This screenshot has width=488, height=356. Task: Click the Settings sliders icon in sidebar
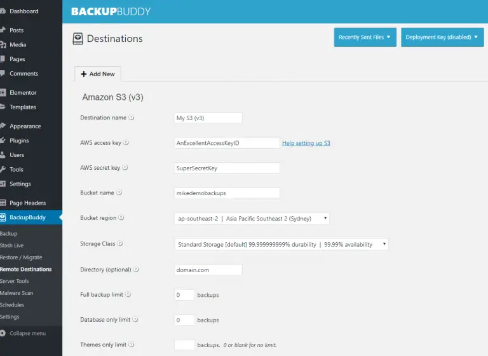click(x=3, y=184)
